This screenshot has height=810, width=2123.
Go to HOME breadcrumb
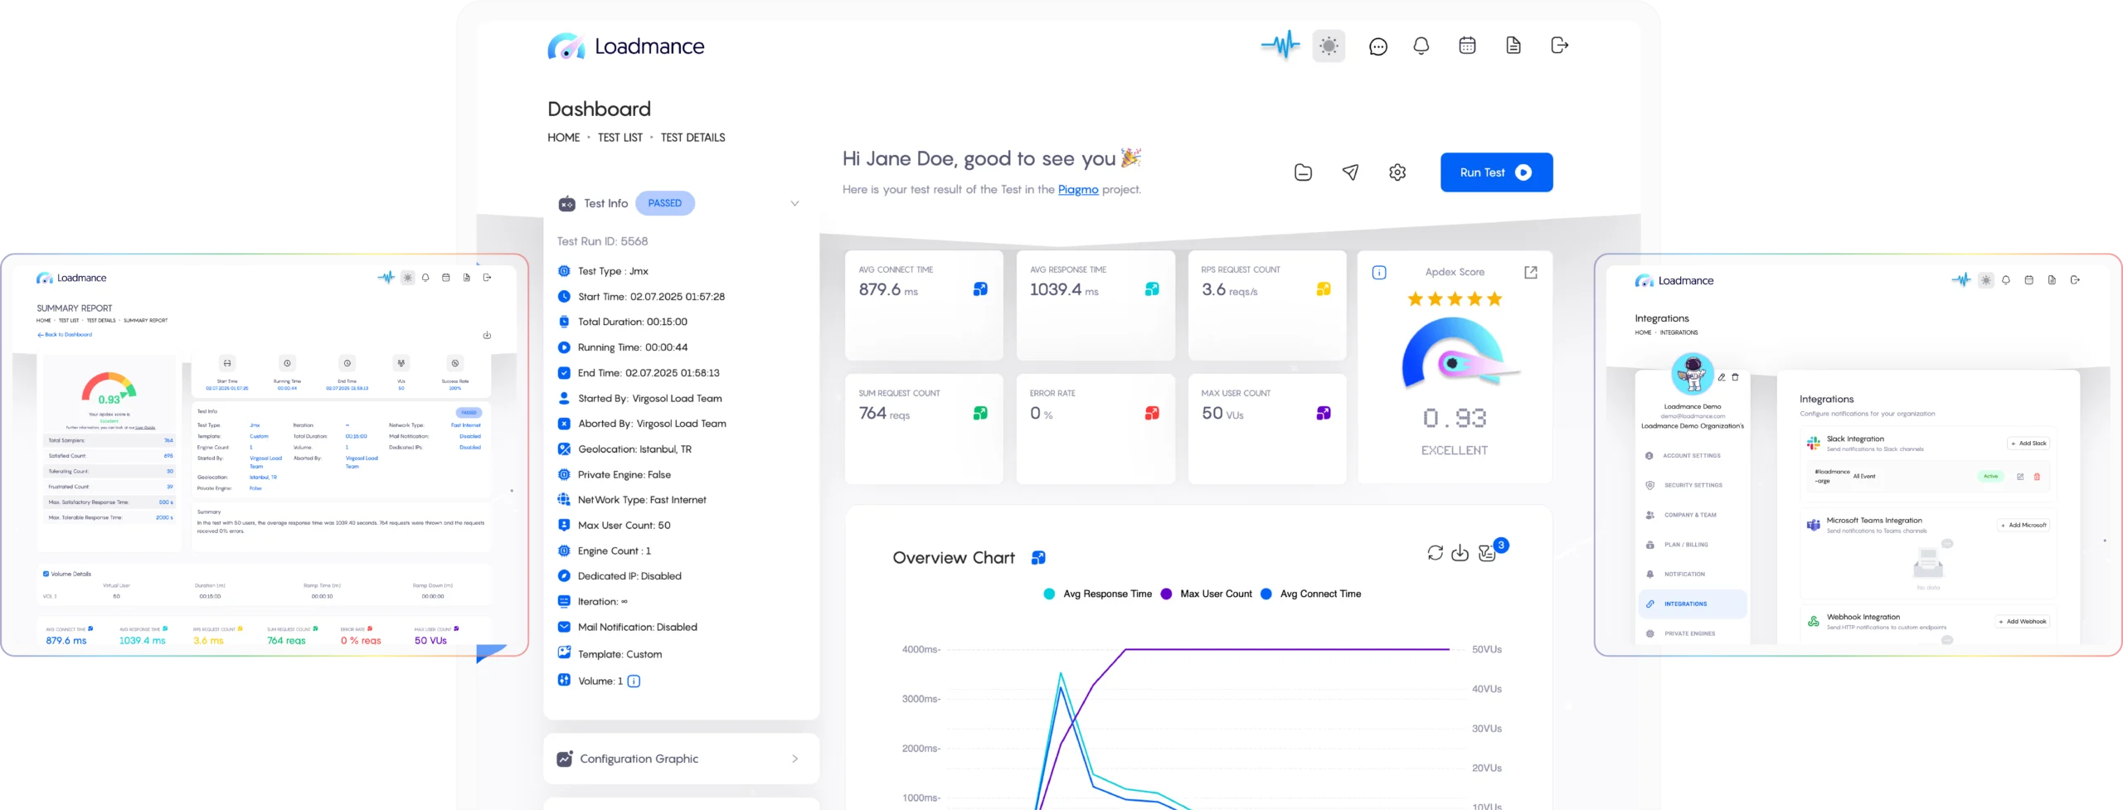tap(563, 138)
